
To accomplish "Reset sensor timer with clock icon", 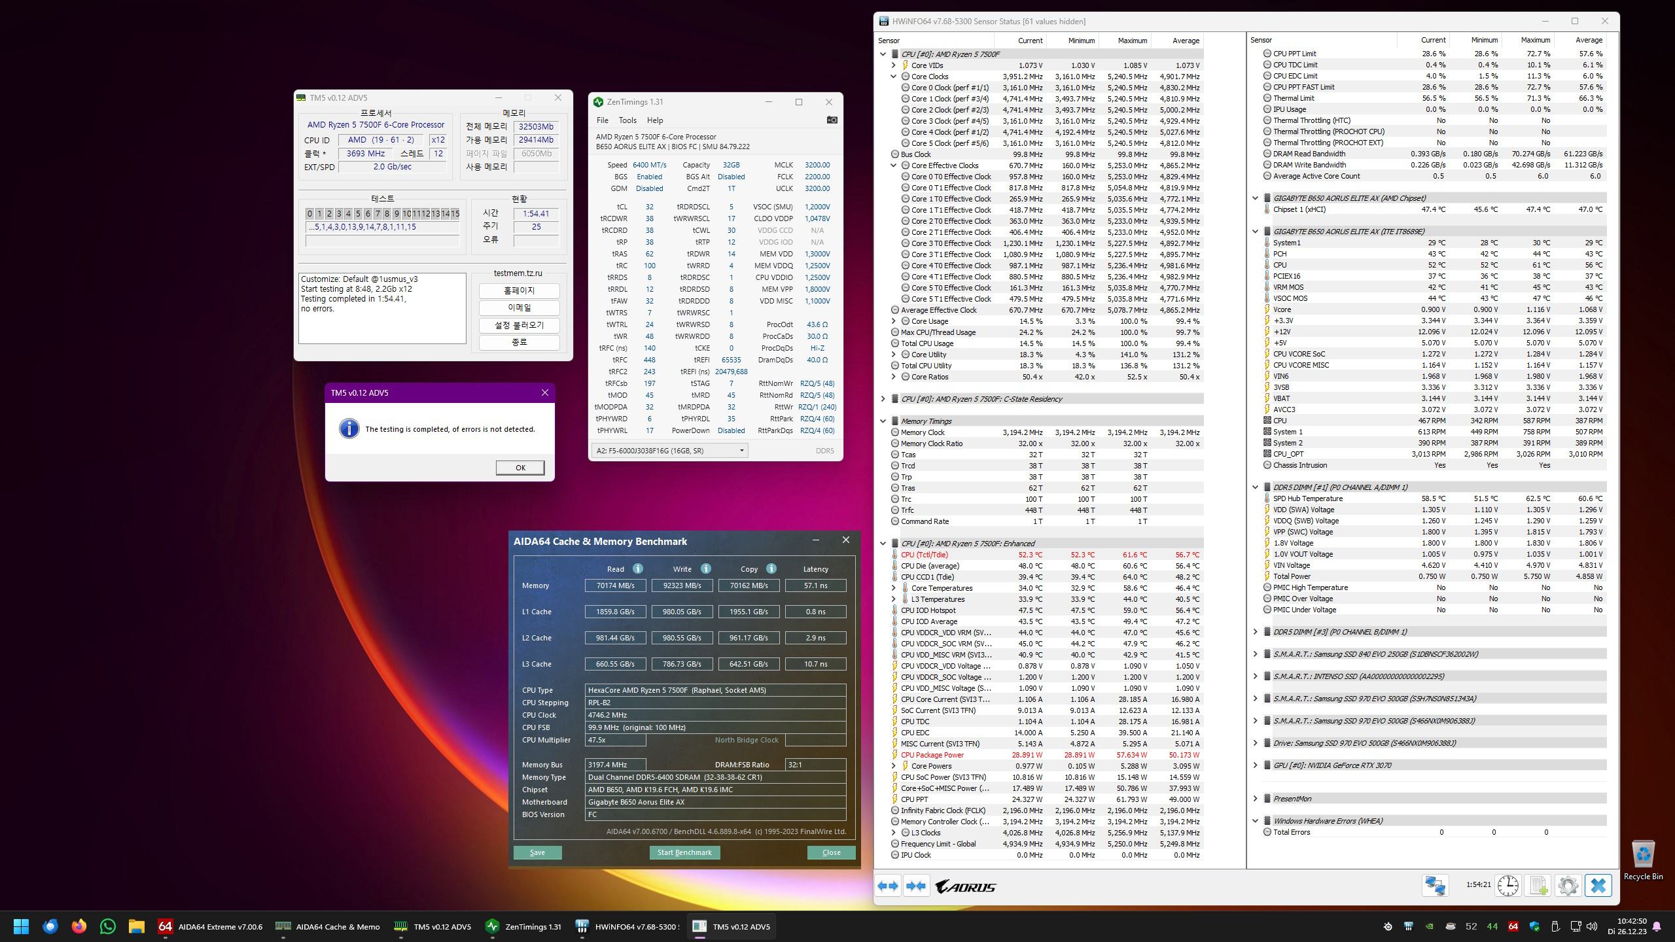I will 1507,886.
